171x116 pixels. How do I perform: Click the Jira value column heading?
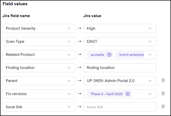click(92, 16)
